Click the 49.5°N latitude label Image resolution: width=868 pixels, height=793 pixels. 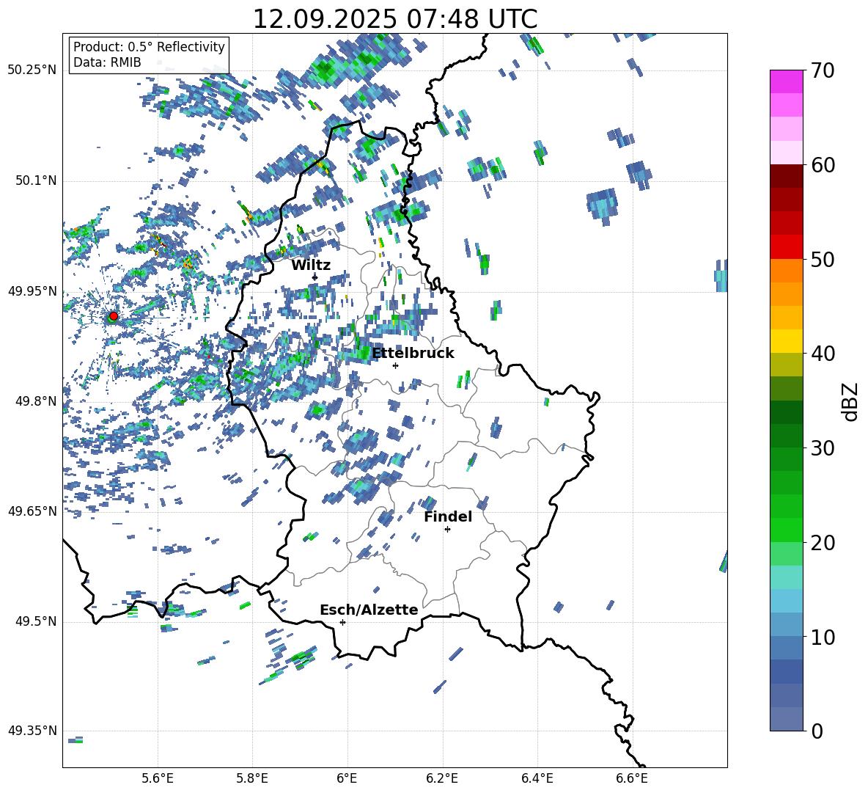36,621
